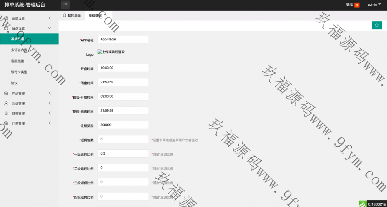Collapse the 站点设置 menu chevron
Viewport: 387px width, 207px height.
50,28
